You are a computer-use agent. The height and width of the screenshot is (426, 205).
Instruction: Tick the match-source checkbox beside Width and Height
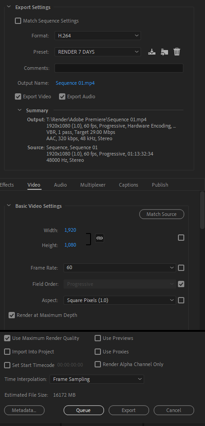tap(181, 238)
